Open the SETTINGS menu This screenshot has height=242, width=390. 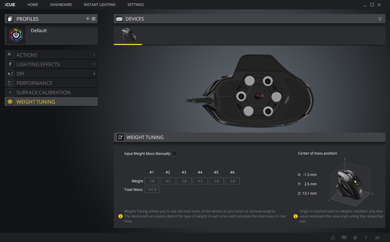tap(136, 5)
